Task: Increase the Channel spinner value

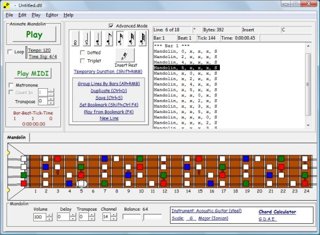Action: coord(114,215)
